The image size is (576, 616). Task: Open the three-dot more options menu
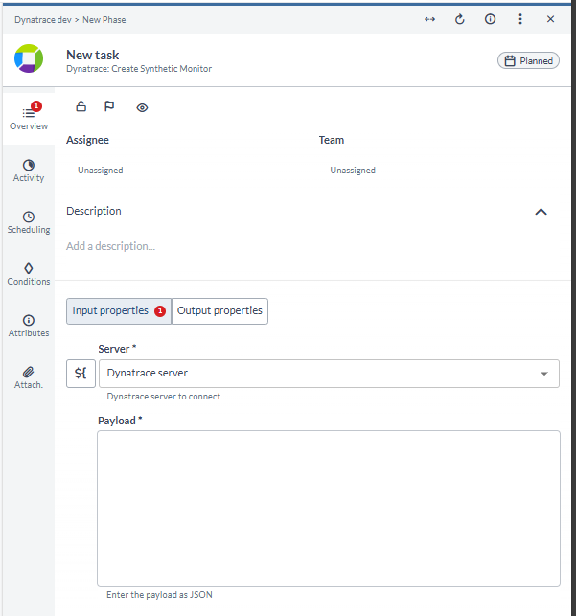point(520,19)
